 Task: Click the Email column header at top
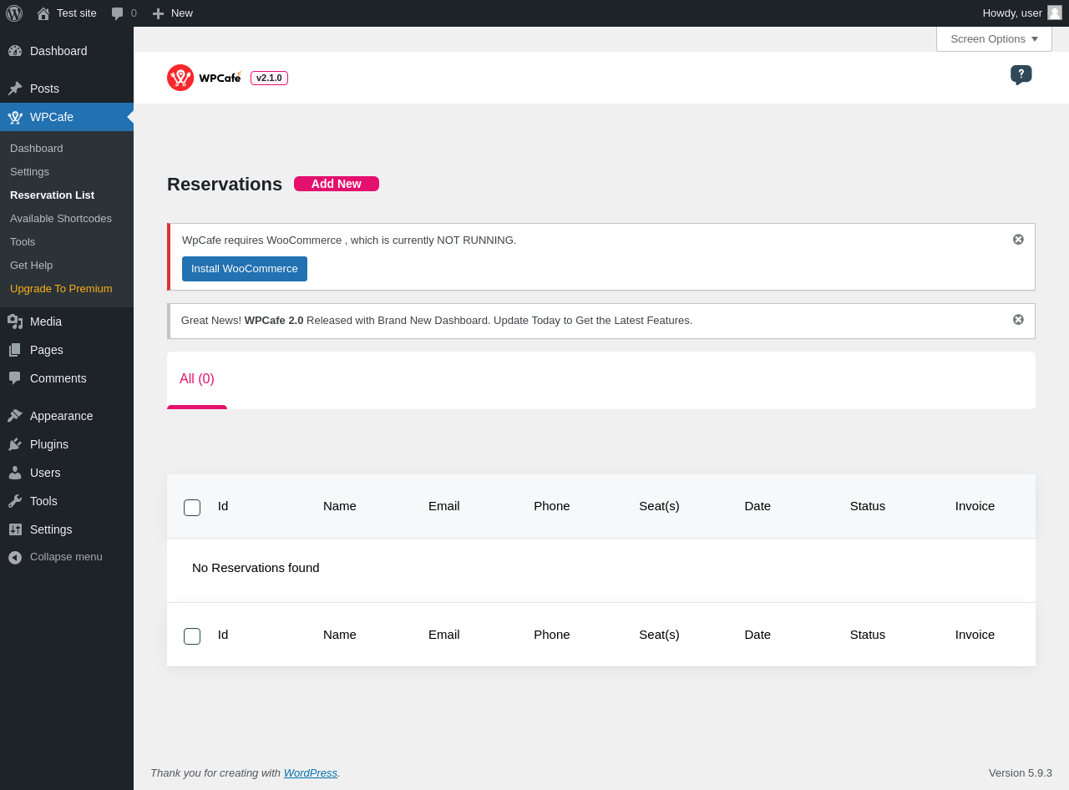[x=444, y=506]
